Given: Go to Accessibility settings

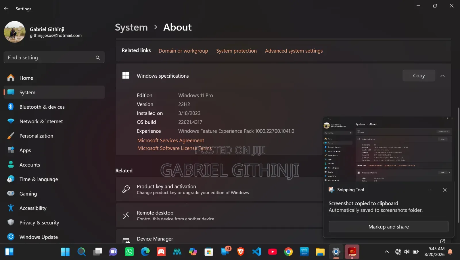Looking at the screenshot, I should pos(54,208).
